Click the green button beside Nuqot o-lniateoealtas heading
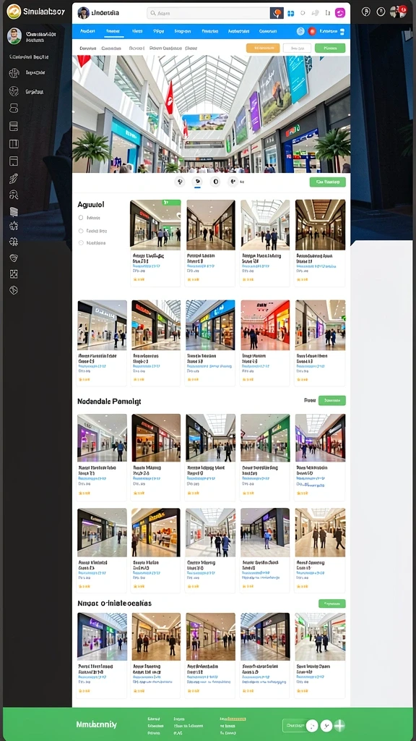Screen dimensions: 416x741 click(332, 604)
